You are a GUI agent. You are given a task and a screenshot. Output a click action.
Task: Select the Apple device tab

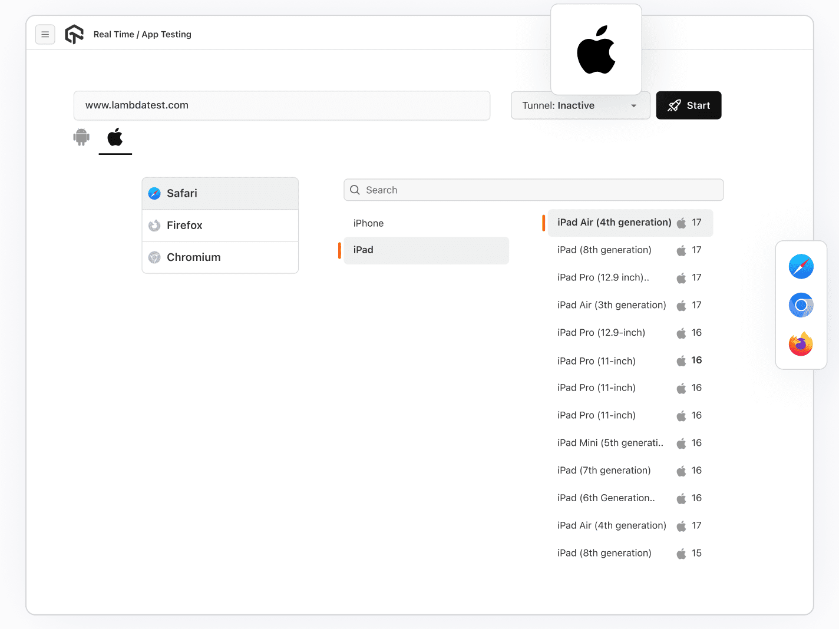coord(115,137)
